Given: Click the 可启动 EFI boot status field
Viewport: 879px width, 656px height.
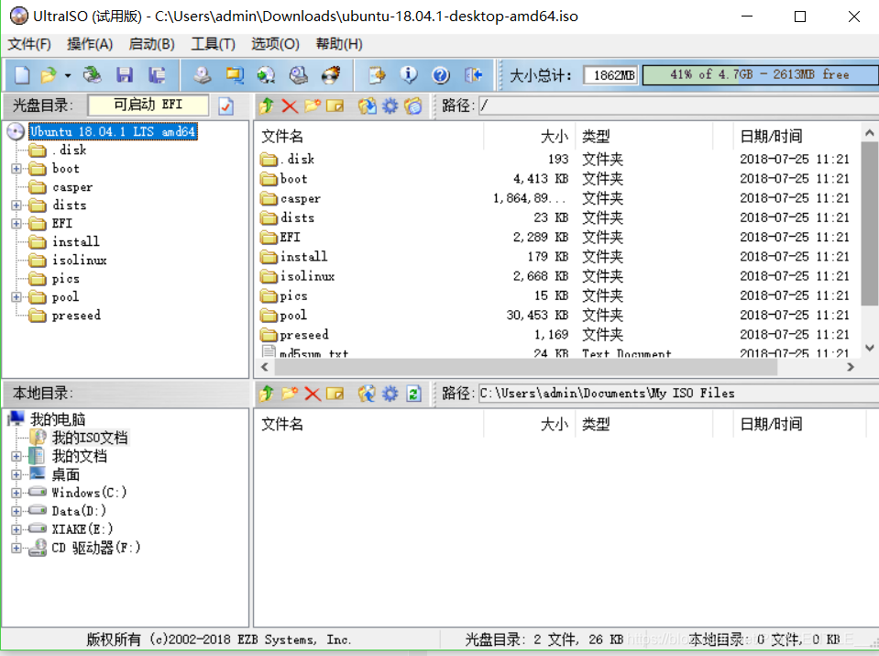Looking at the screenshot, I should (148, 105).
